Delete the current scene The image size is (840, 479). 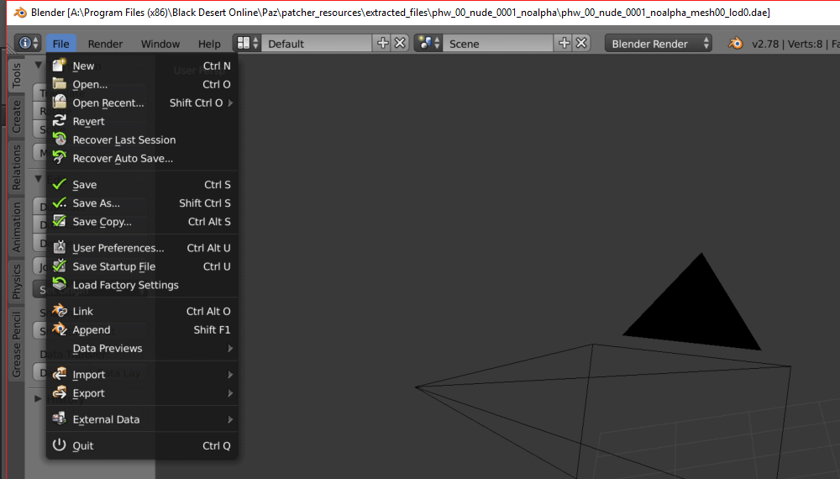[x=582, y=44]
